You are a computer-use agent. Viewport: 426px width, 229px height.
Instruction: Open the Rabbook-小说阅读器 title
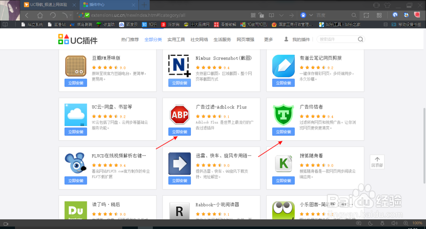[x=217, y=205]
